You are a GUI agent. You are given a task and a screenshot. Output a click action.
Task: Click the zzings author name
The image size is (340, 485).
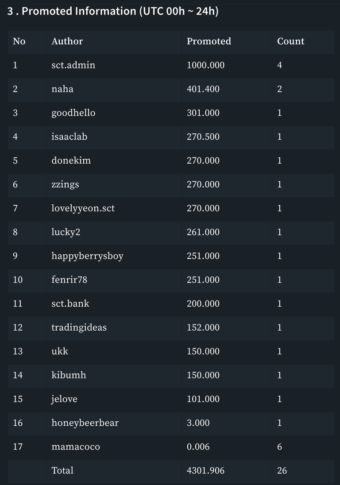click(65, 184)
